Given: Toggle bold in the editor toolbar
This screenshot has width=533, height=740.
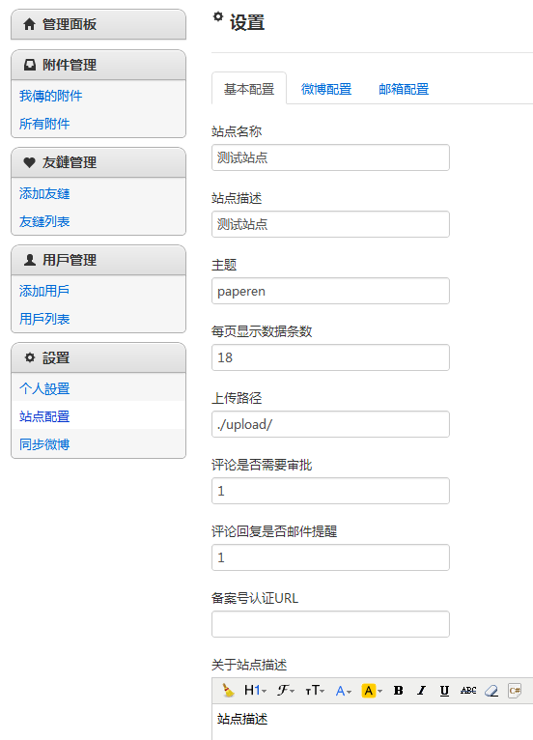Looking at the screenshot, I should coord(398,691).
